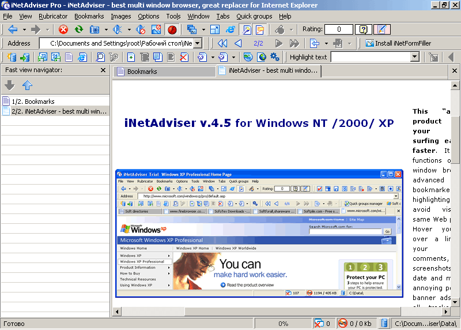
Task: Open the Back history dropdown arrow
Action: [x=24, y=30]
